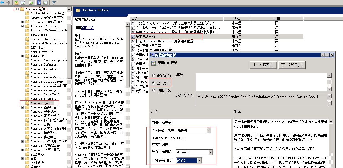The height and width of the screenshot is (168, 343).
Task: Click the Up one level folder icon
Action: [x=17, y=3]
